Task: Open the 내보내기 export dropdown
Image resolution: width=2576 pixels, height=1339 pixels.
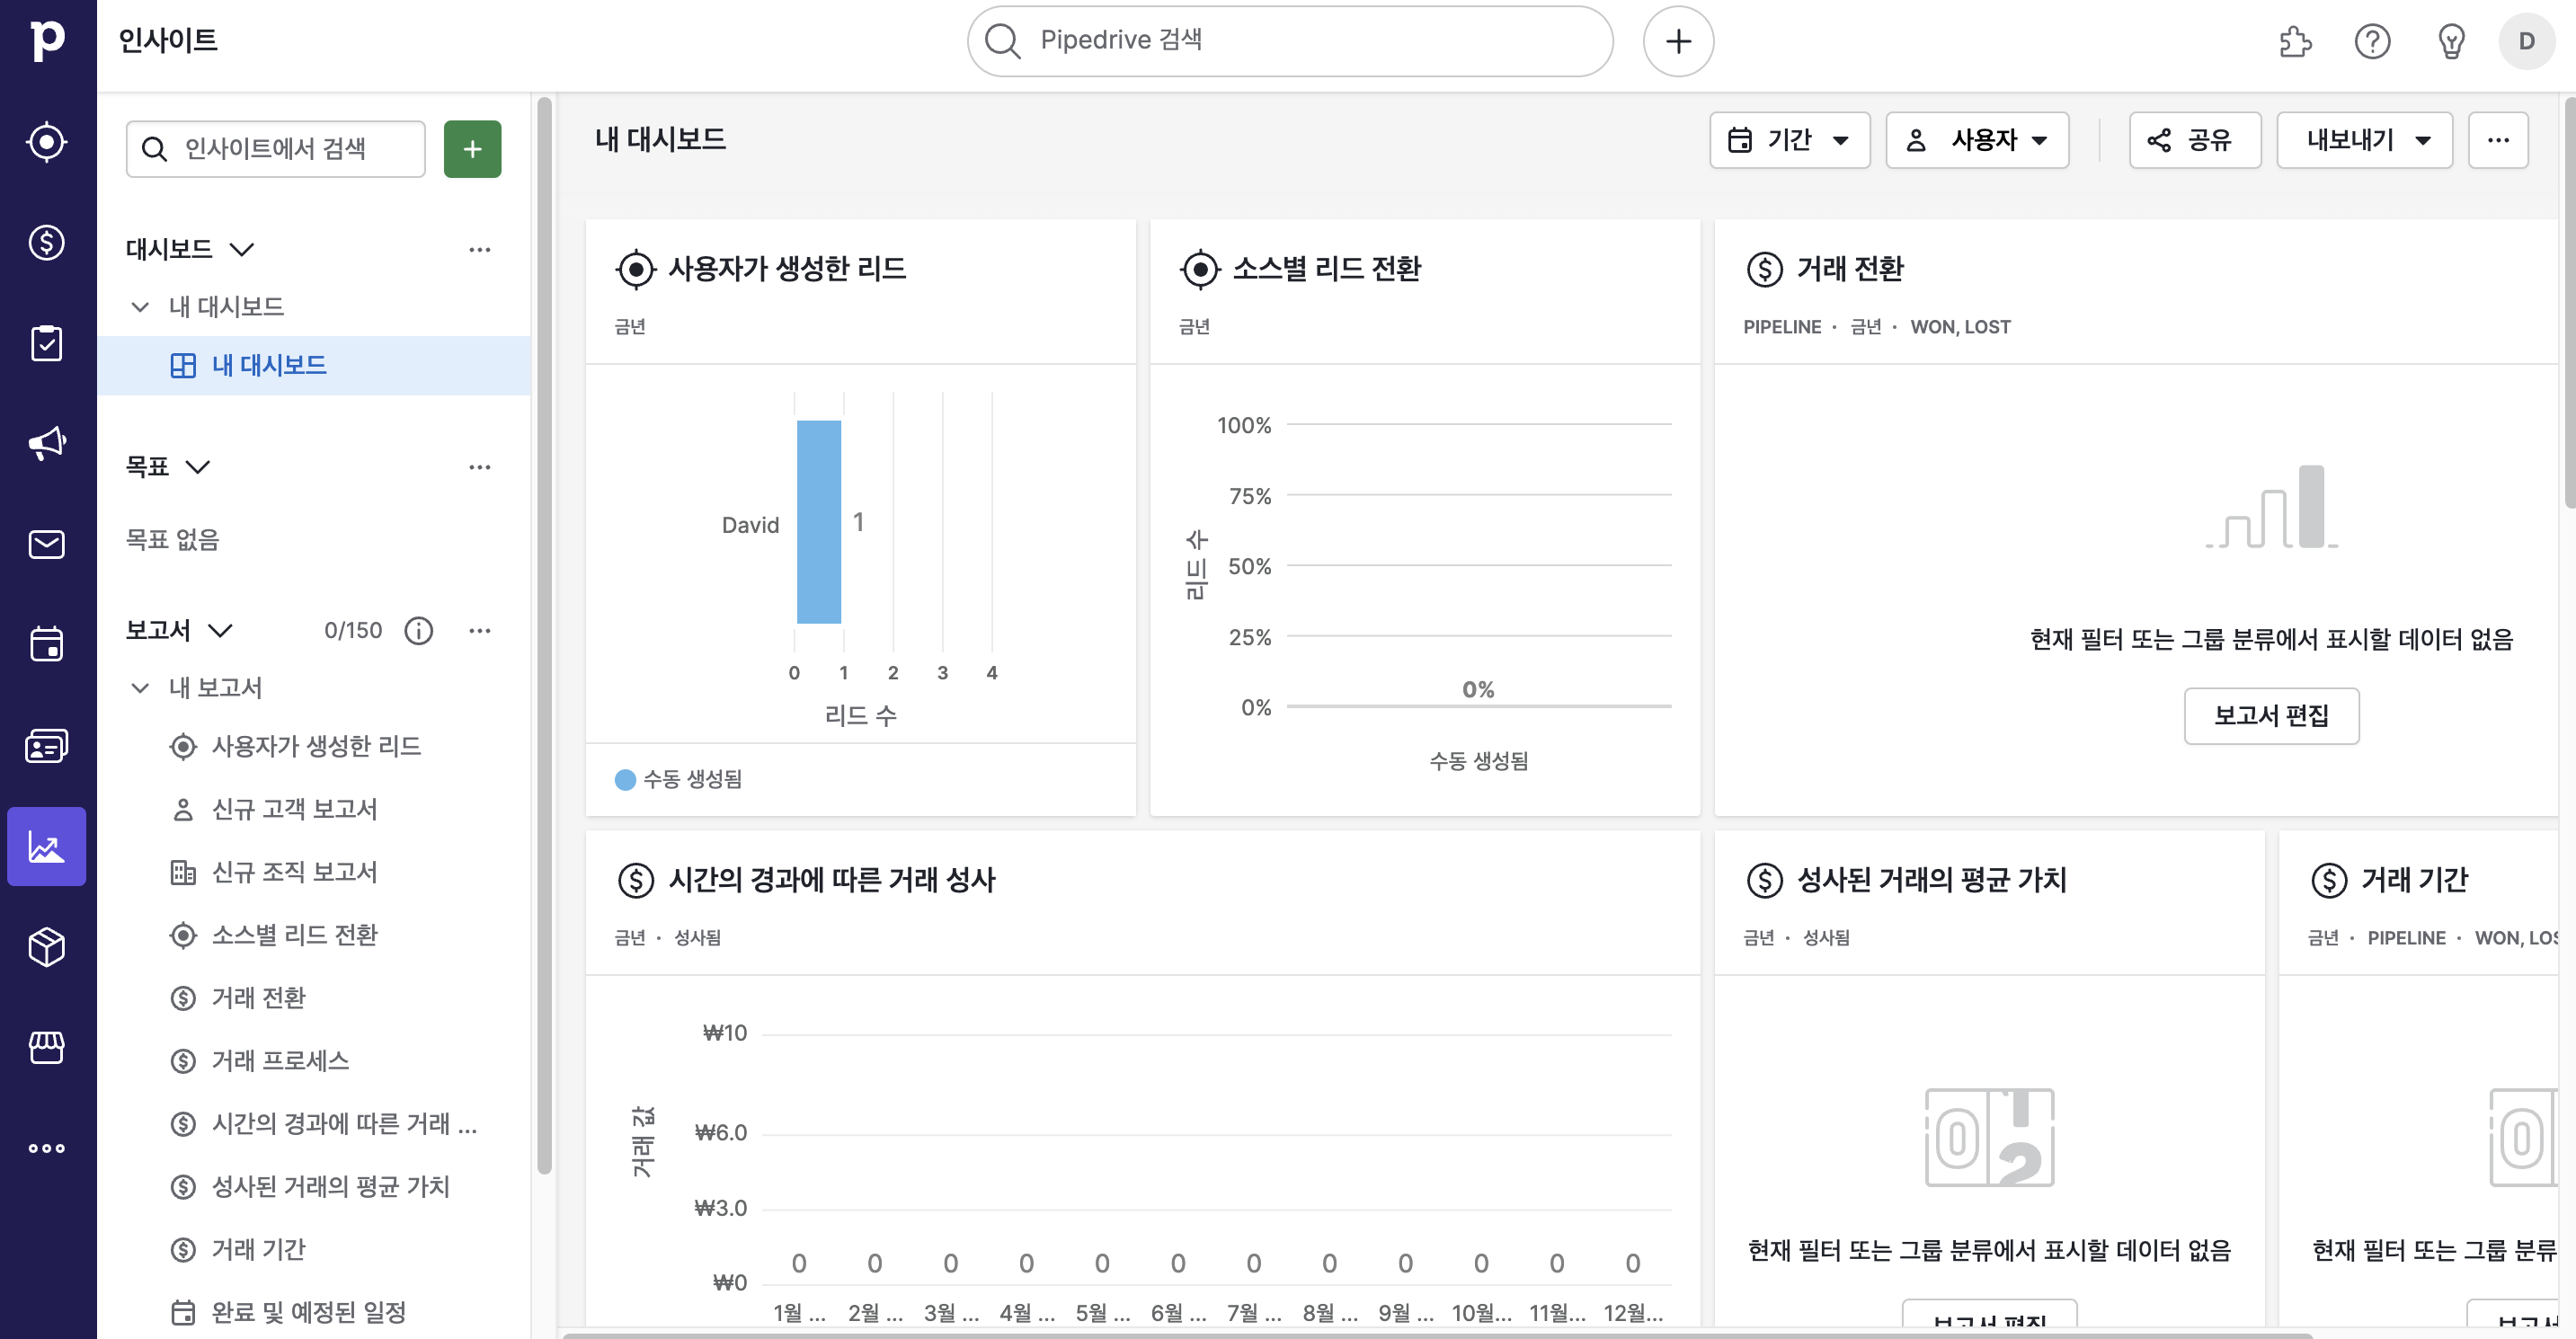Action: coord(2364,140)
